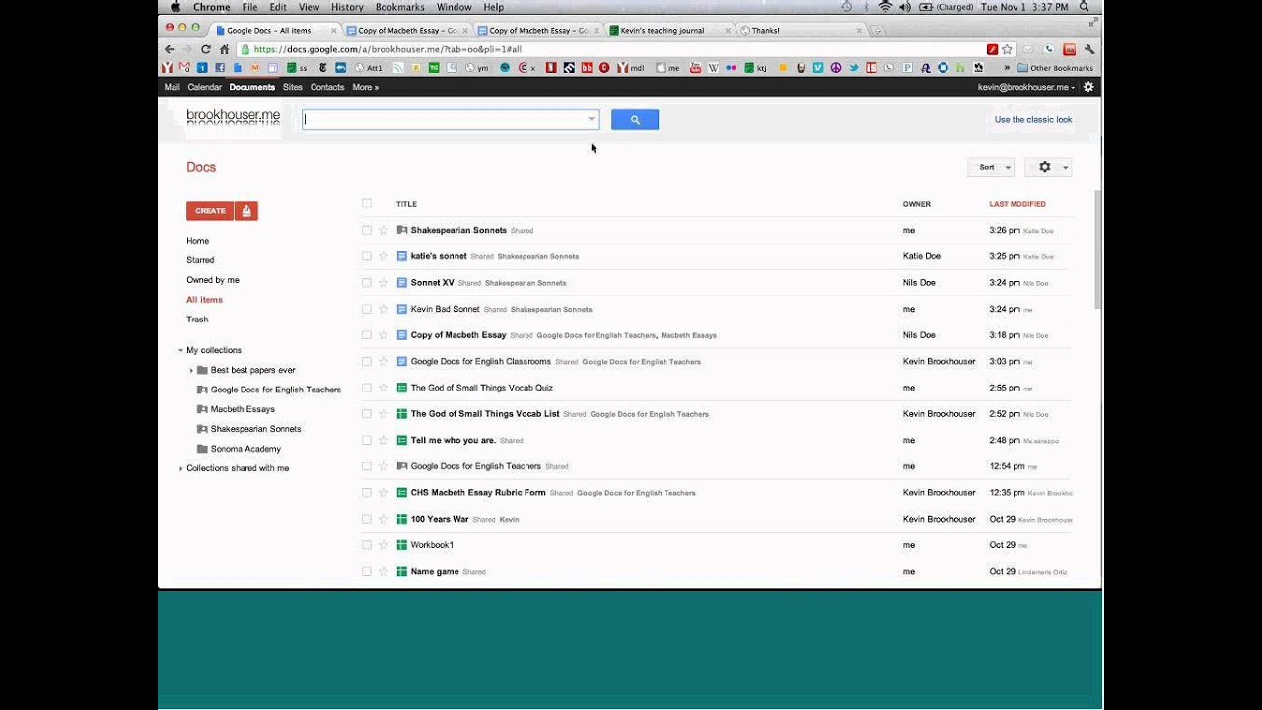Check the box for Google Docs for English Classrooms
Viewport: 1262px width, 710px height.
click(367, 361)
